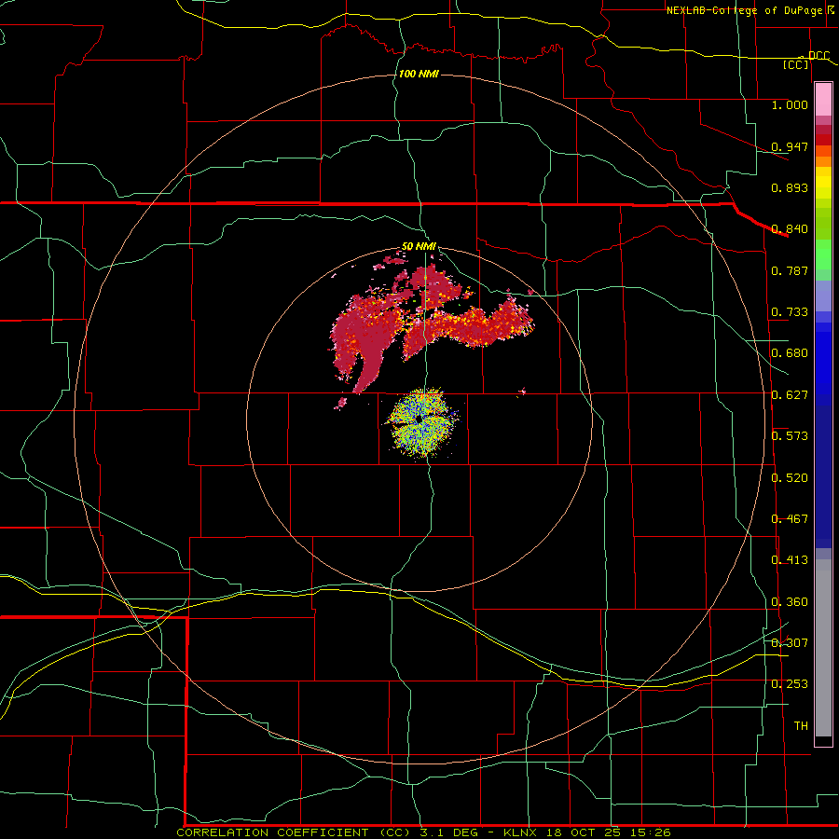Click the KLNX 18 OCT 25 15:26 timestamp
The image size is (839, 839).
point(587,832)
